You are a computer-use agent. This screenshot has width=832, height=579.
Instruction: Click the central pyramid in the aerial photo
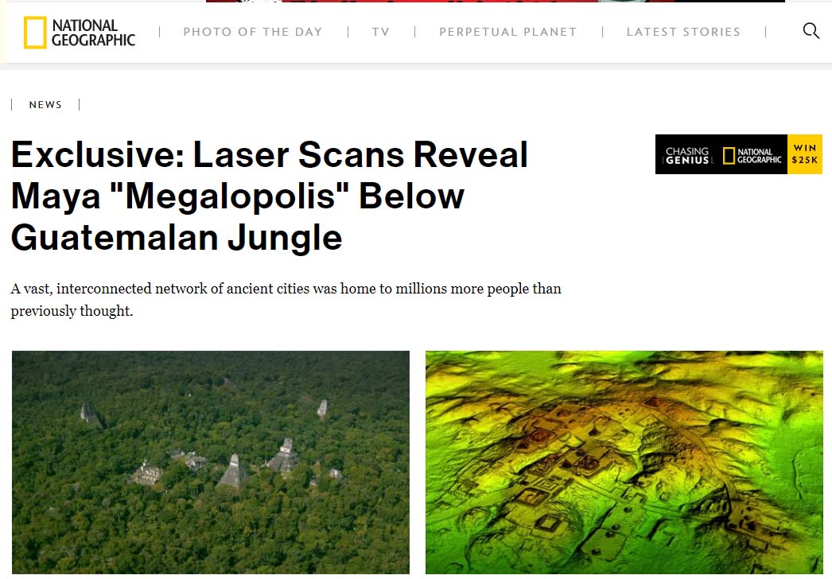[x=233, y=471]
